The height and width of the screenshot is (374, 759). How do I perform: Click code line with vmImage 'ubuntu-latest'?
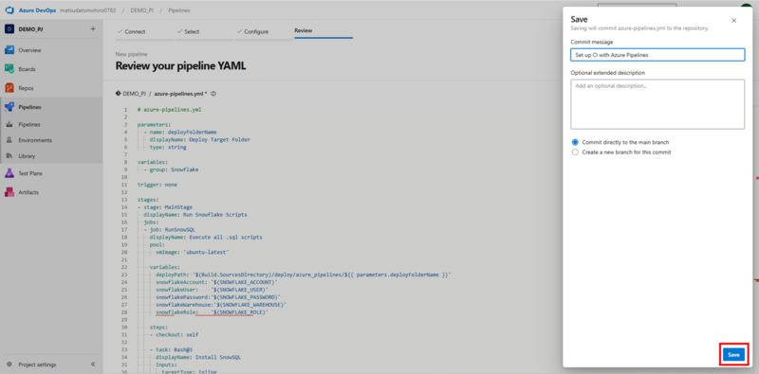193,252
